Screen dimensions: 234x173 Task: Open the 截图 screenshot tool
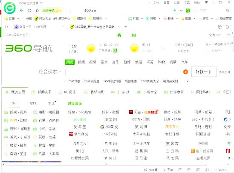[186, 18]
